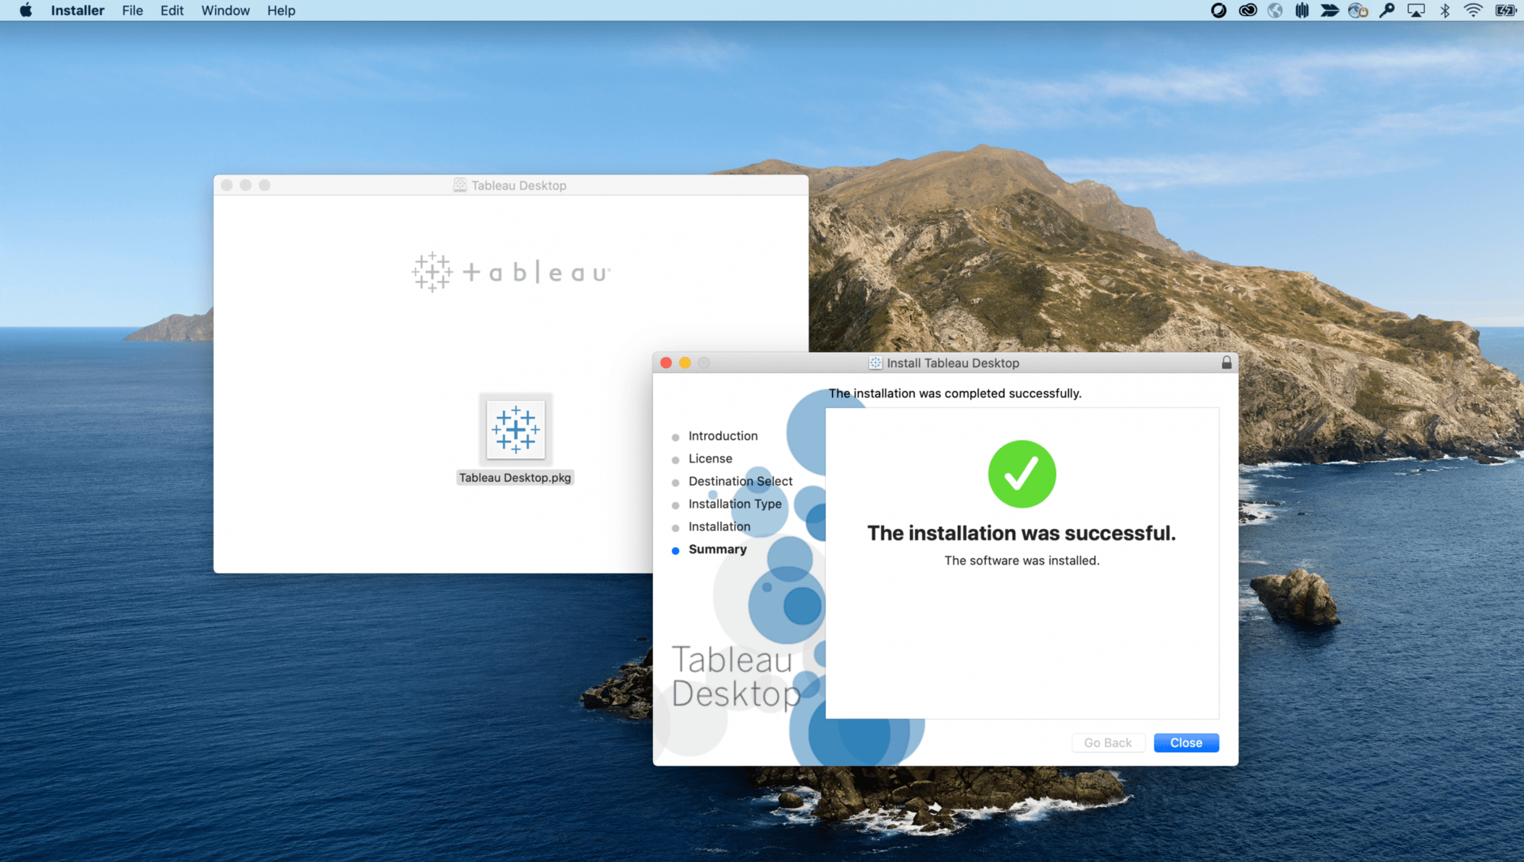Viewport: 1524px width, 862px height.
Task: Open the AirPlay display menu
Action: [1416, 10]
